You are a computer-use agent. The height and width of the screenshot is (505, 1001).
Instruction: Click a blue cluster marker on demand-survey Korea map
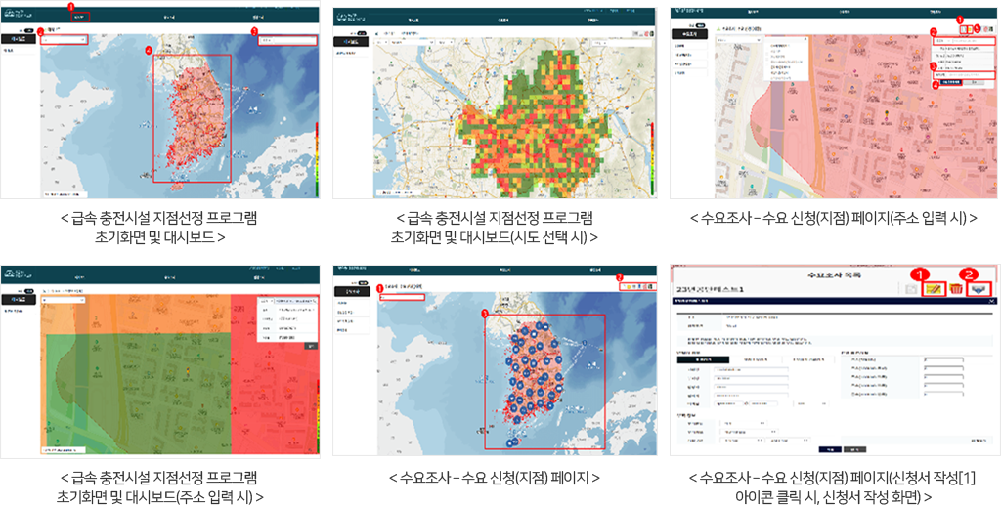(526, 360)
